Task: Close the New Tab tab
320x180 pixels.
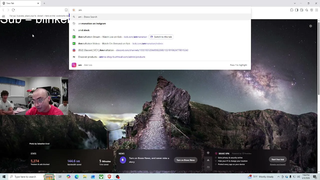Action: coord(38,3)
